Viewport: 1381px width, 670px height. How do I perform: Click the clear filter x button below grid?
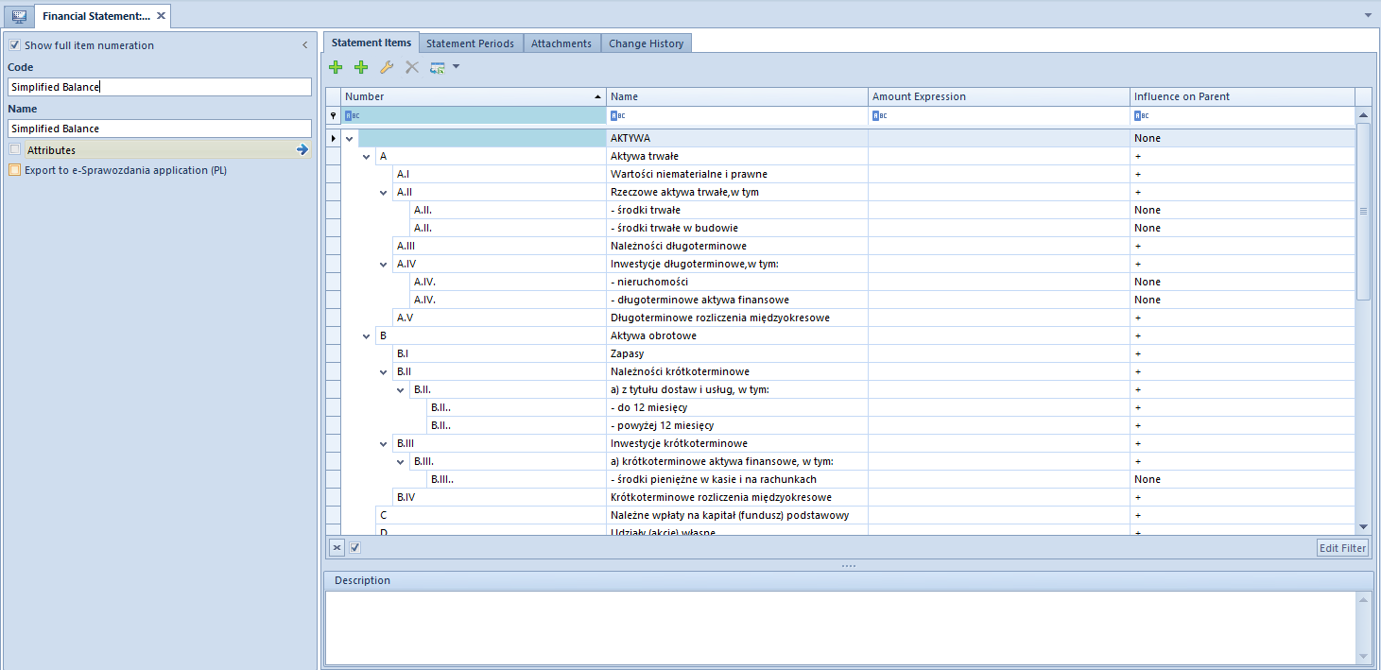pyautogui.click(x=337, y=547)
